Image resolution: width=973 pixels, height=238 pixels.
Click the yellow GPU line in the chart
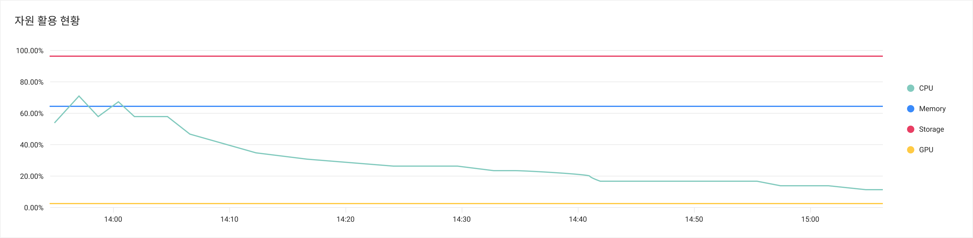(x=453, y=204)
